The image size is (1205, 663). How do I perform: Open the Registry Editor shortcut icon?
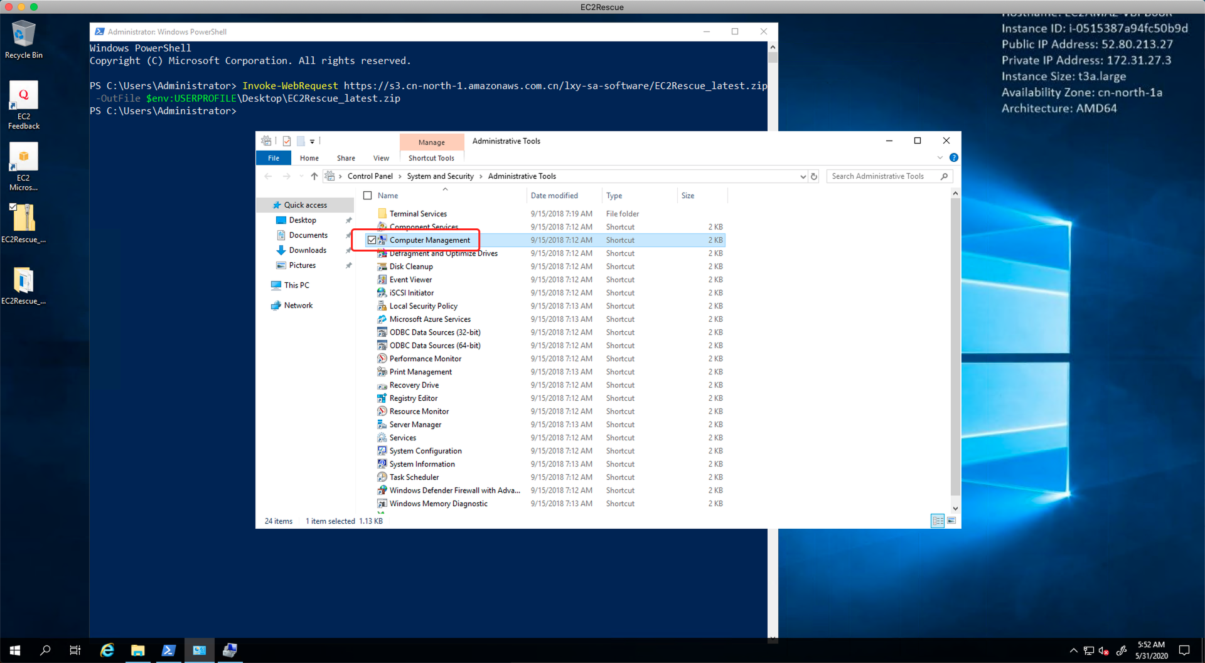point(382,398)
